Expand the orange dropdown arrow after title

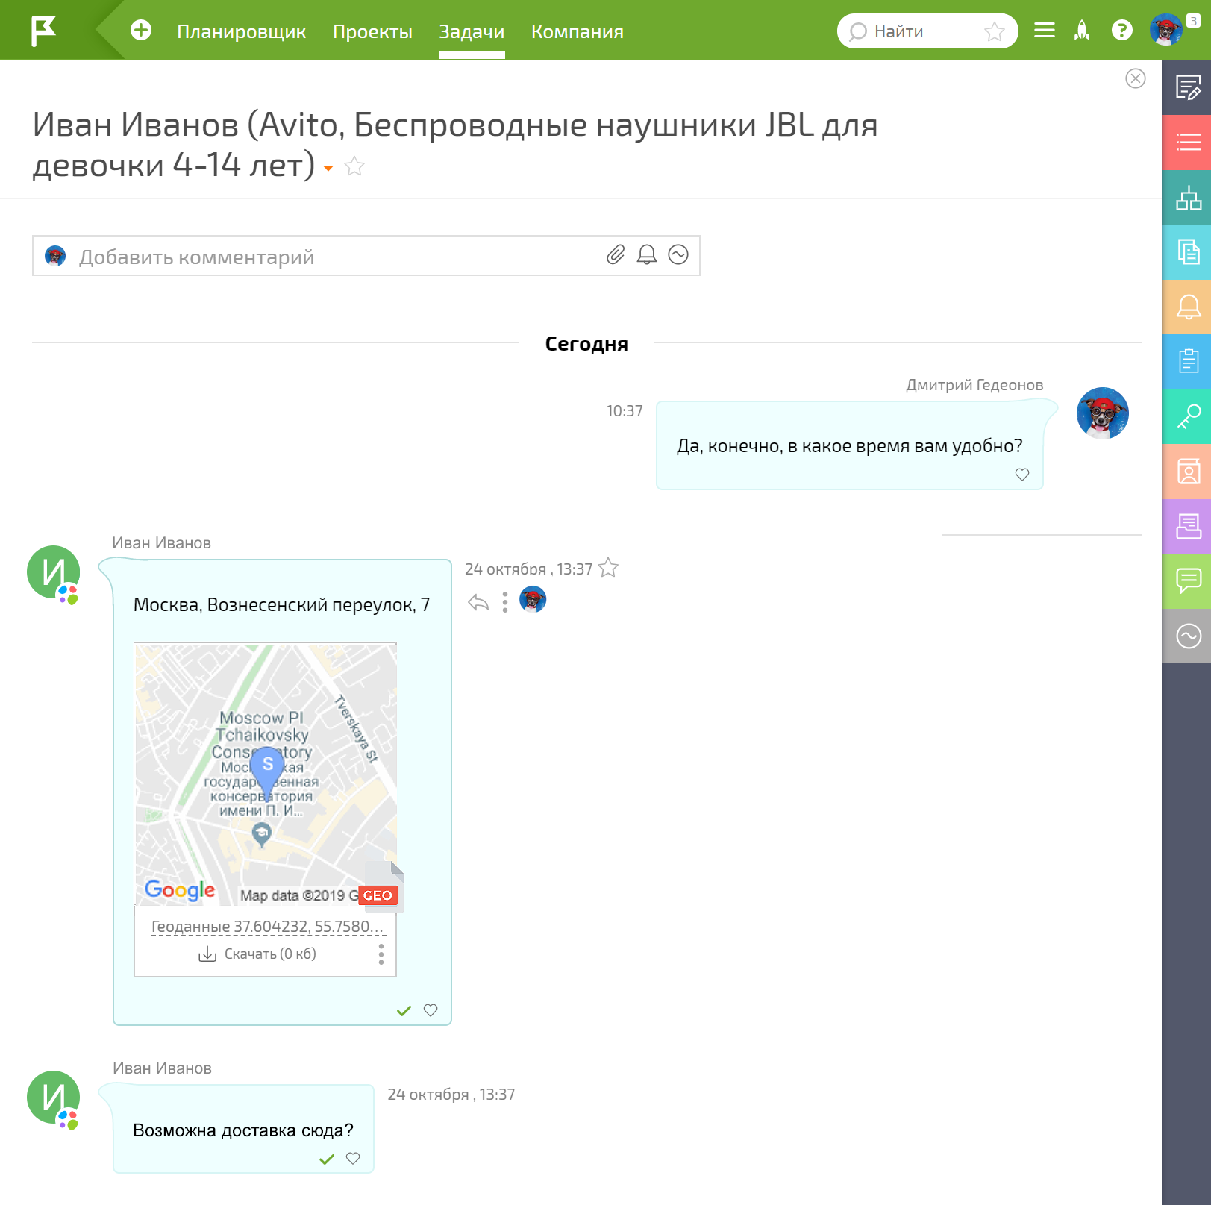tap(328, 169)
